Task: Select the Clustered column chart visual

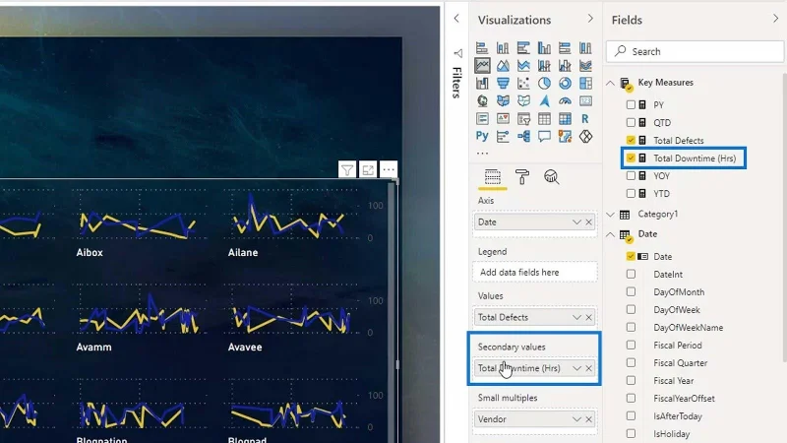Action: click(544, 47)
